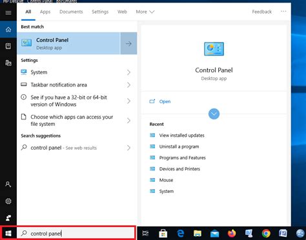Image resolution: width=306 pixels, height=240 pixels.
Task: Launch Google Chrome from the taskbar
Action: tap(266, 234)
